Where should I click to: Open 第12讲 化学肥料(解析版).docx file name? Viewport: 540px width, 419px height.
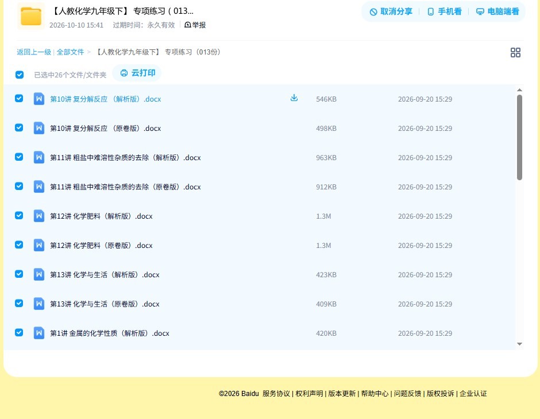coord(101,216)
